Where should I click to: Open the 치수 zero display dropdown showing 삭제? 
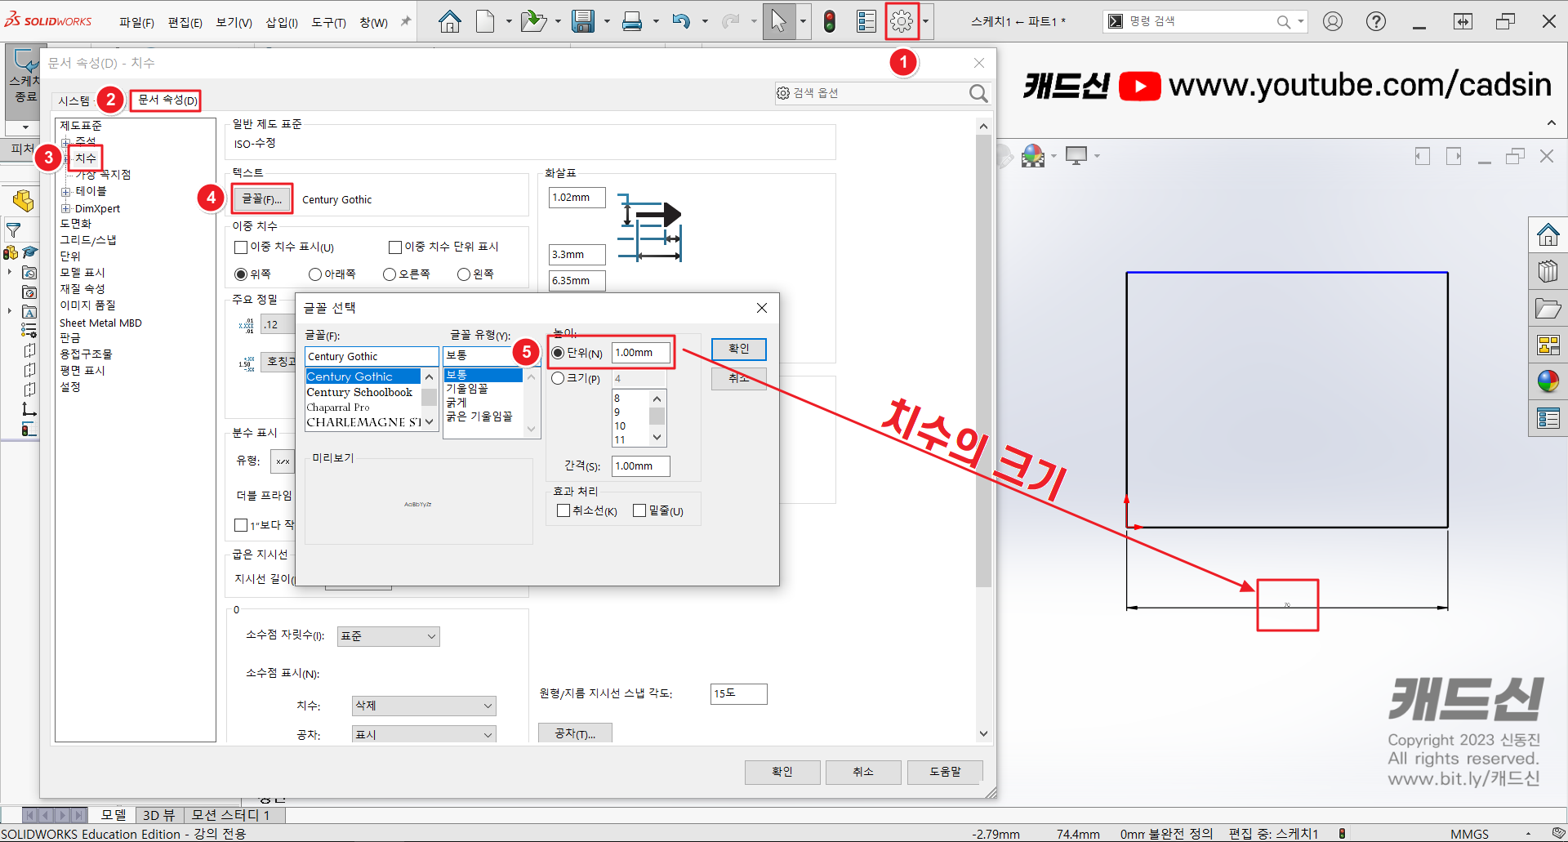[x=424, y=706]
